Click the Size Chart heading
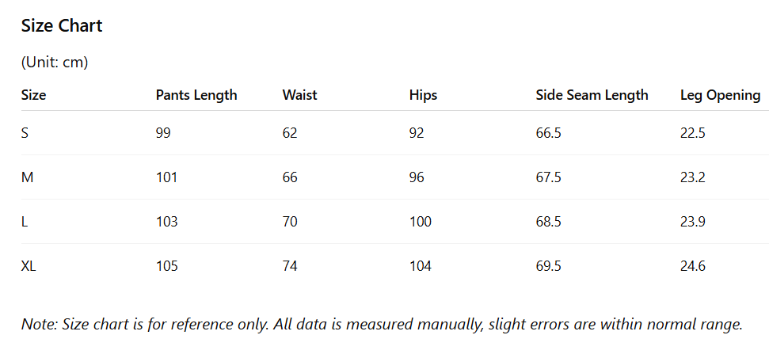The width and height of the screenshot is (769, 354). 62,26
